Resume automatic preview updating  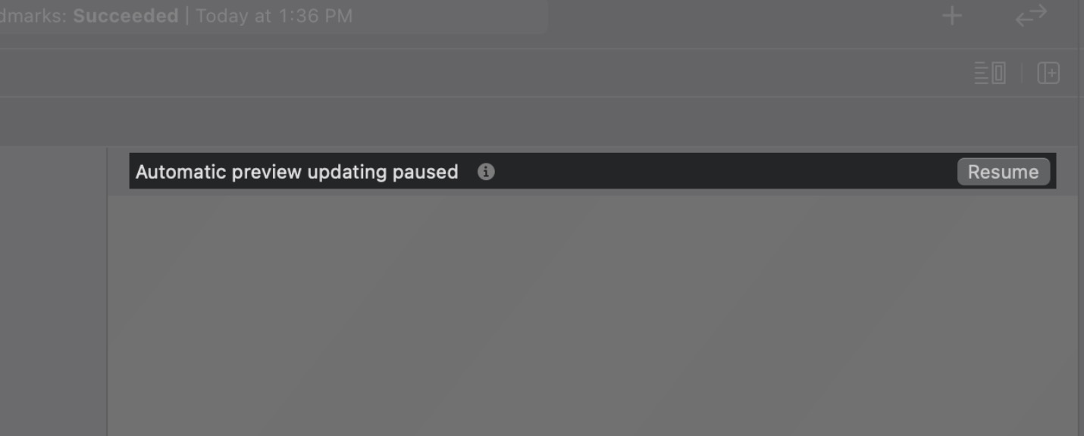(1003, 172)
